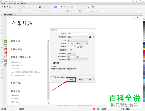This screenshot has width=145, height=111.
Task: Open the rendering resolution dpi dropdown
Action: (75, 57)
